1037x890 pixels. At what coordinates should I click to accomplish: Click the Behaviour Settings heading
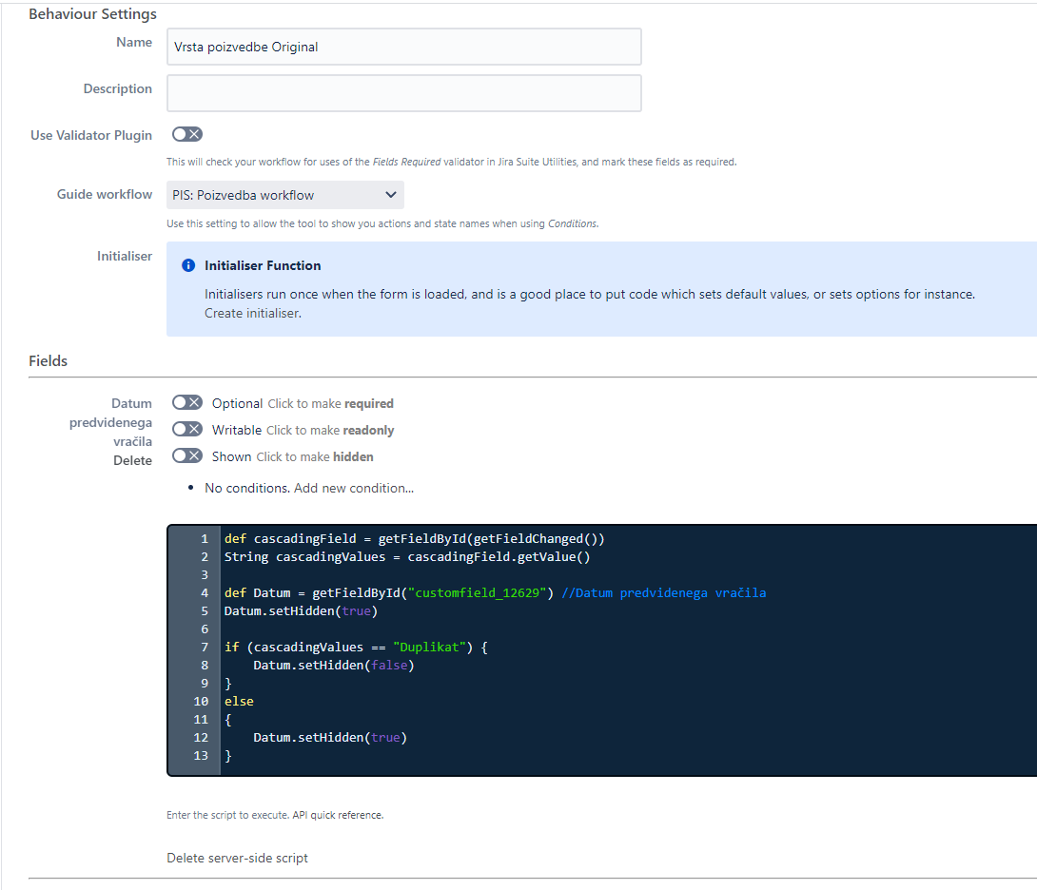[92, 14]
